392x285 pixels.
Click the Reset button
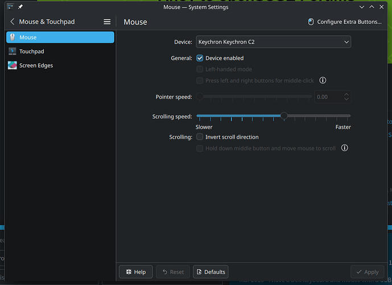tap(173, 272)
